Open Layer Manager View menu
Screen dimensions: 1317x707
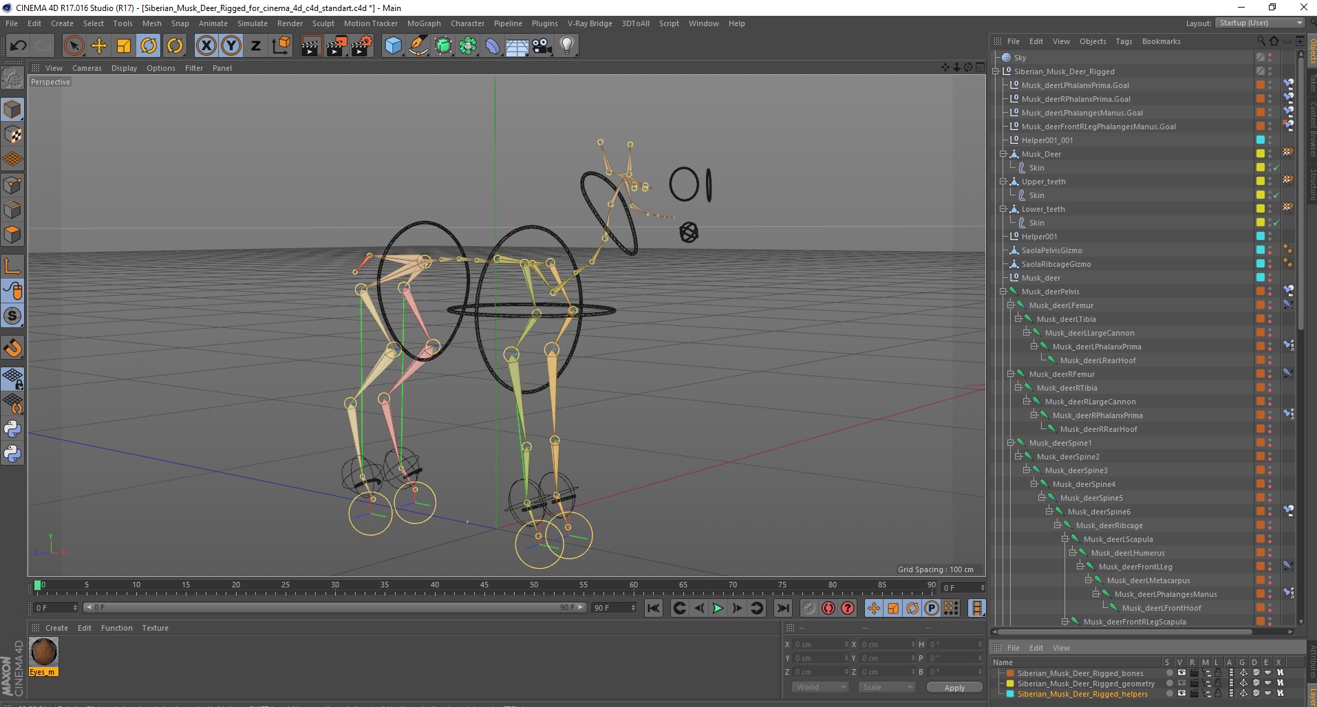1061,648
